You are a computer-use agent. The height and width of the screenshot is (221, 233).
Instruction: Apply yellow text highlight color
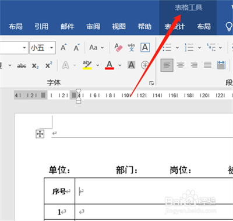[87, 65]
